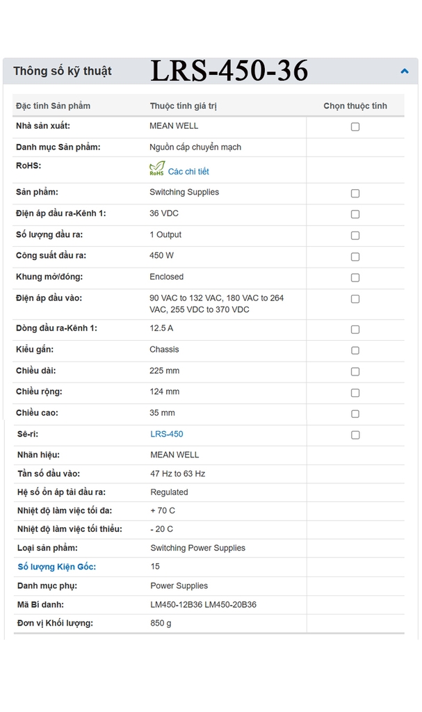
Task: Click the Chọn thuộc tính column header
Action: [x=355, y=106]
